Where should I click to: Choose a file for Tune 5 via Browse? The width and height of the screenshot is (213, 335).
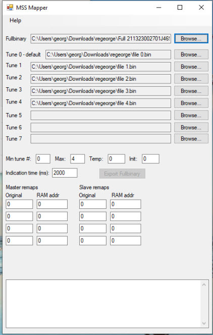191,116
